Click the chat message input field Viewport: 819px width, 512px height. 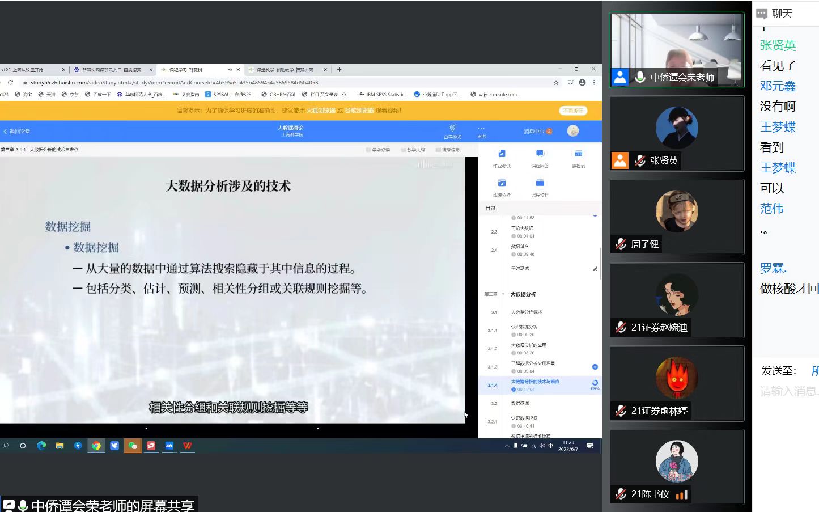[789, 391]
